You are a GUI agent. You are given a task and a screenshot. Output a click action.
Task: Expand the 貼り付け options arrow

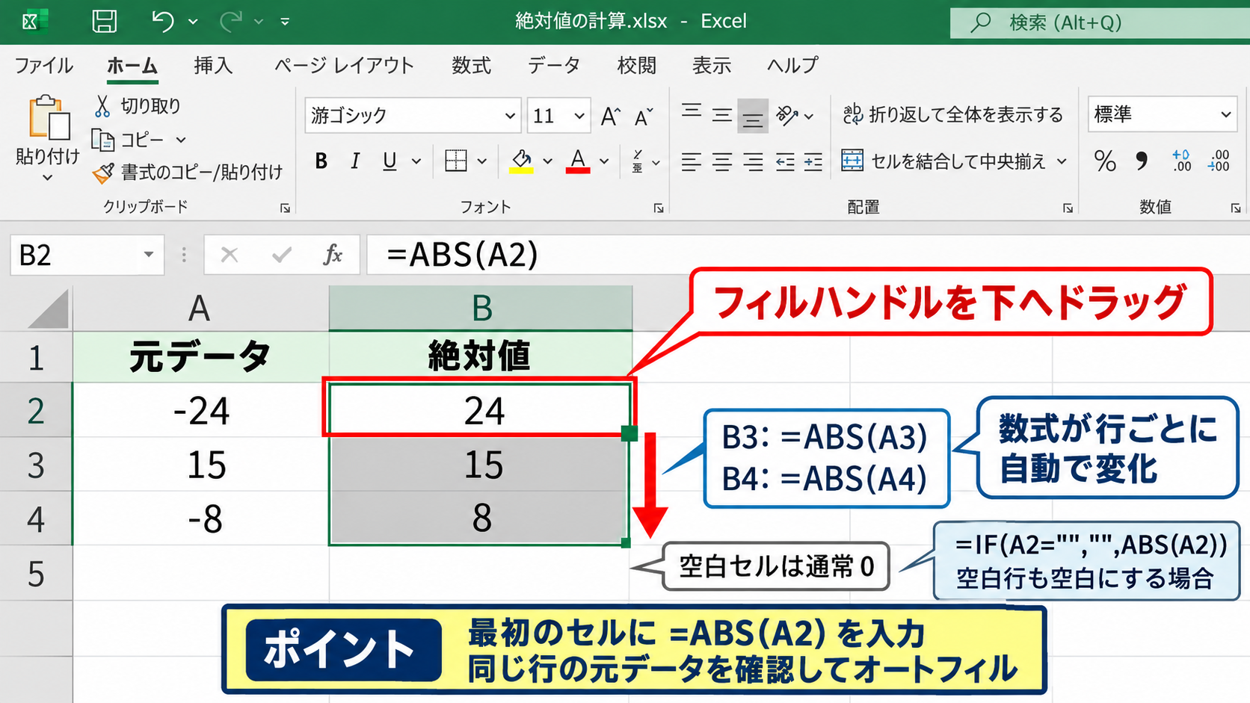pos(47,178)
